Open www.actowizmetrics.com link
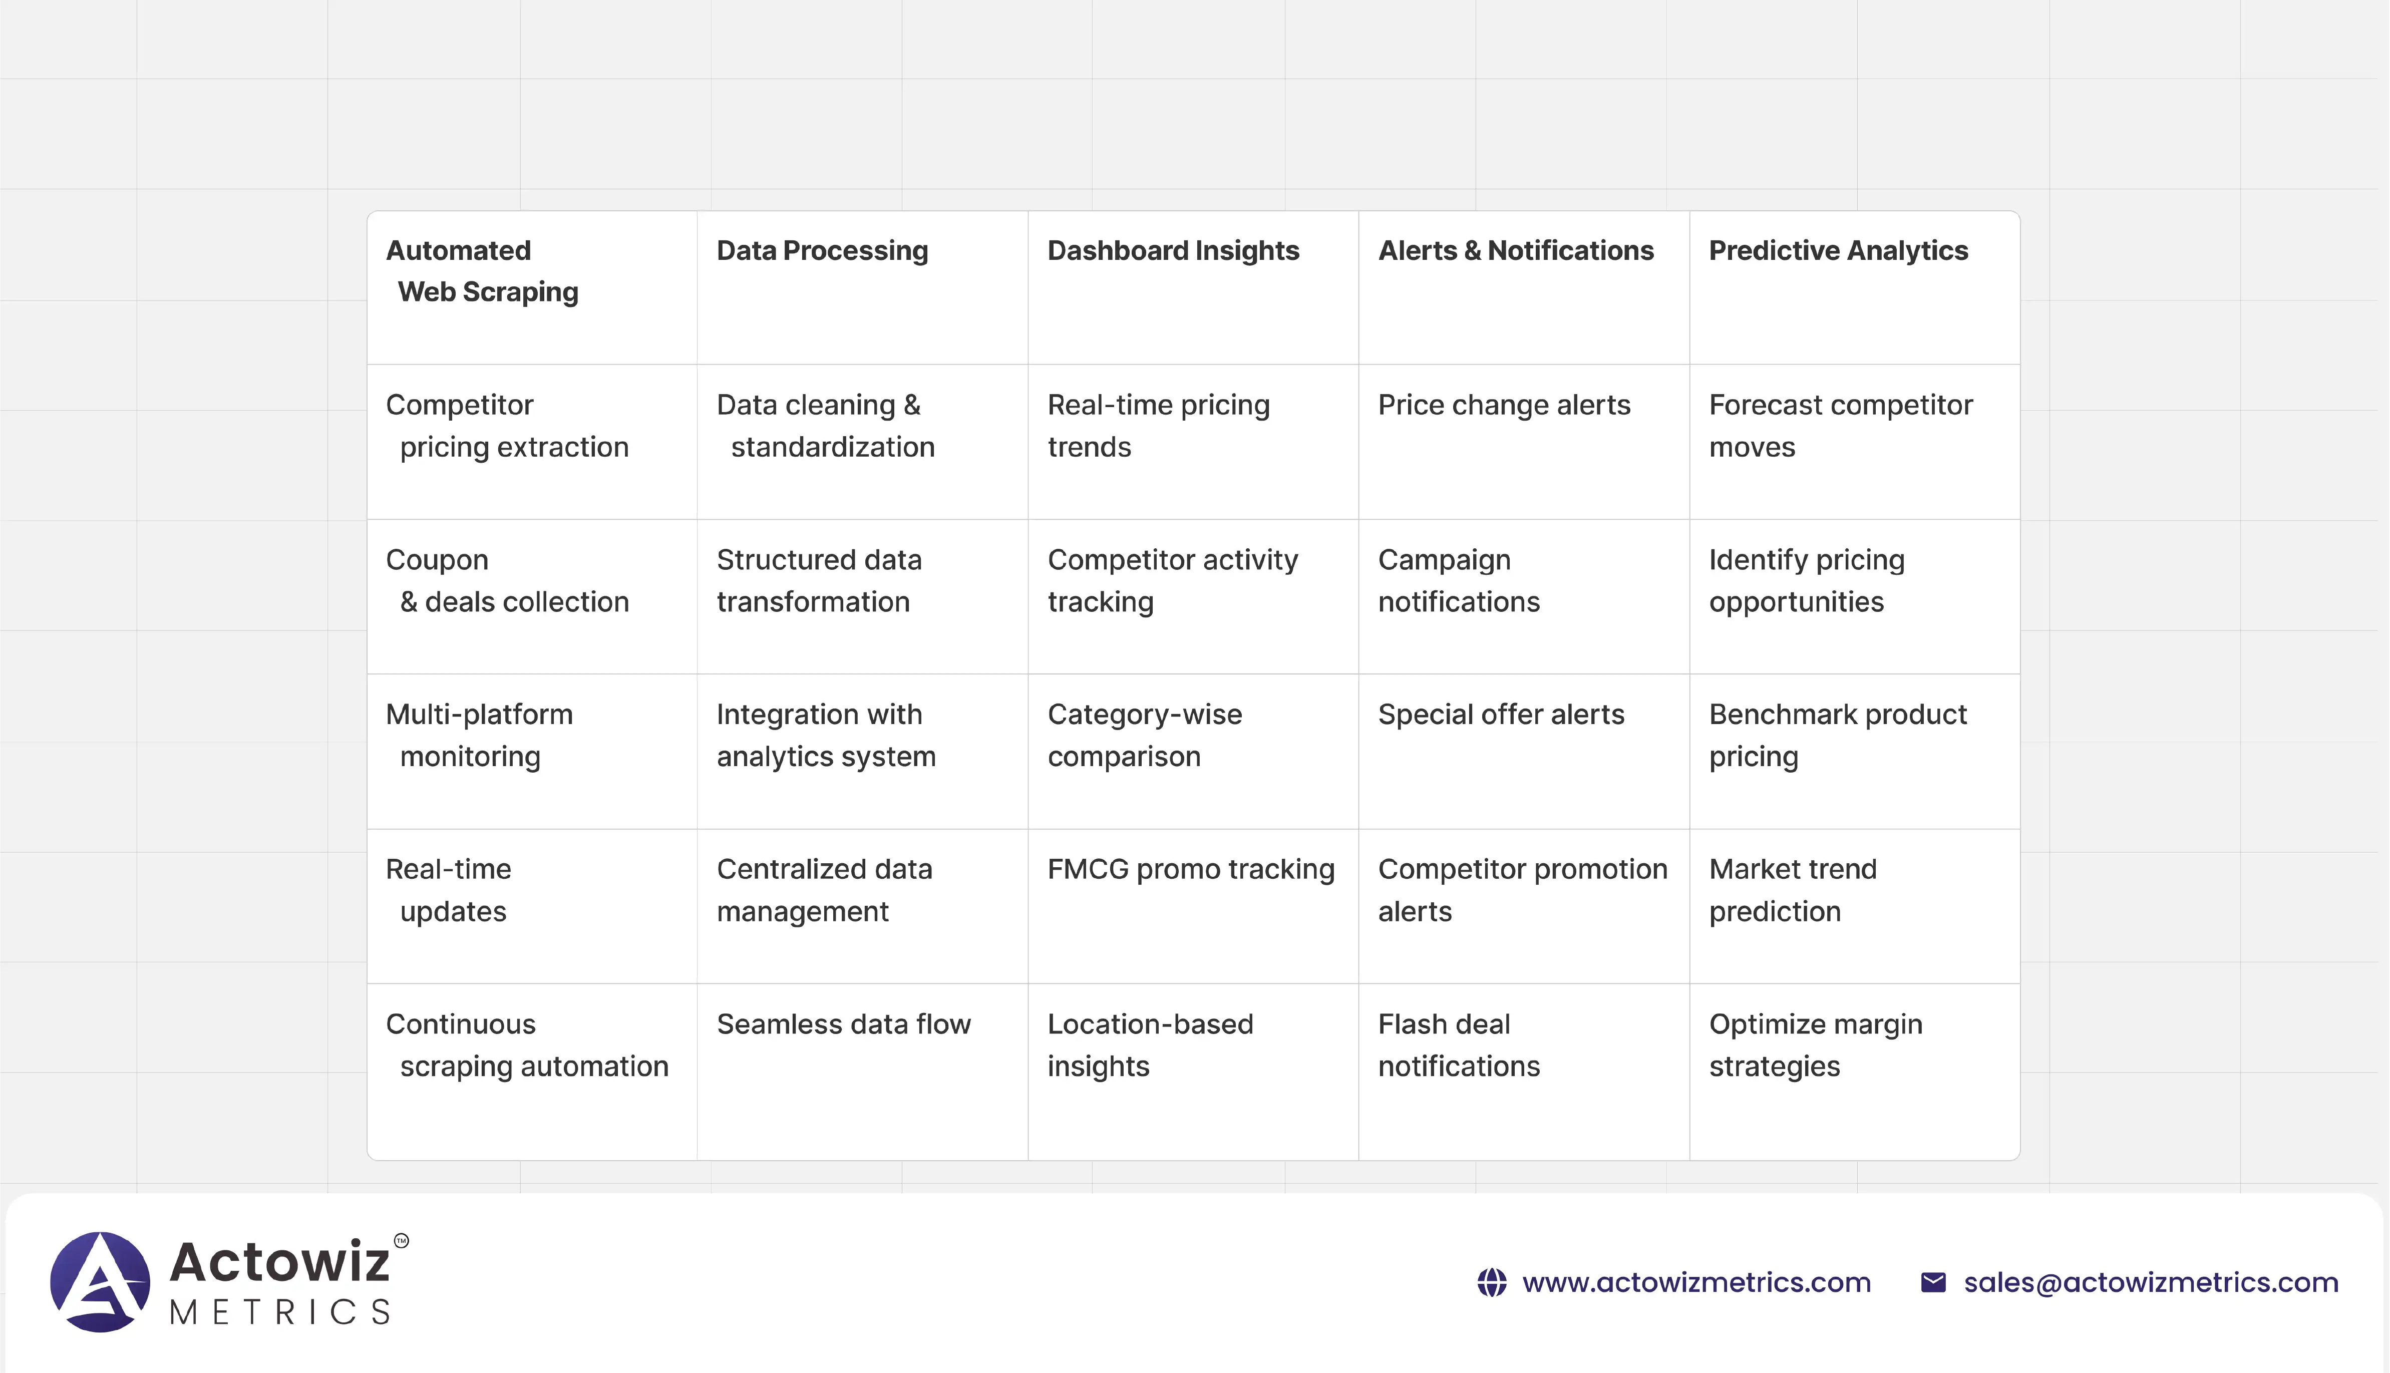The image size is (2390, 1373). coord(1695,1282)
